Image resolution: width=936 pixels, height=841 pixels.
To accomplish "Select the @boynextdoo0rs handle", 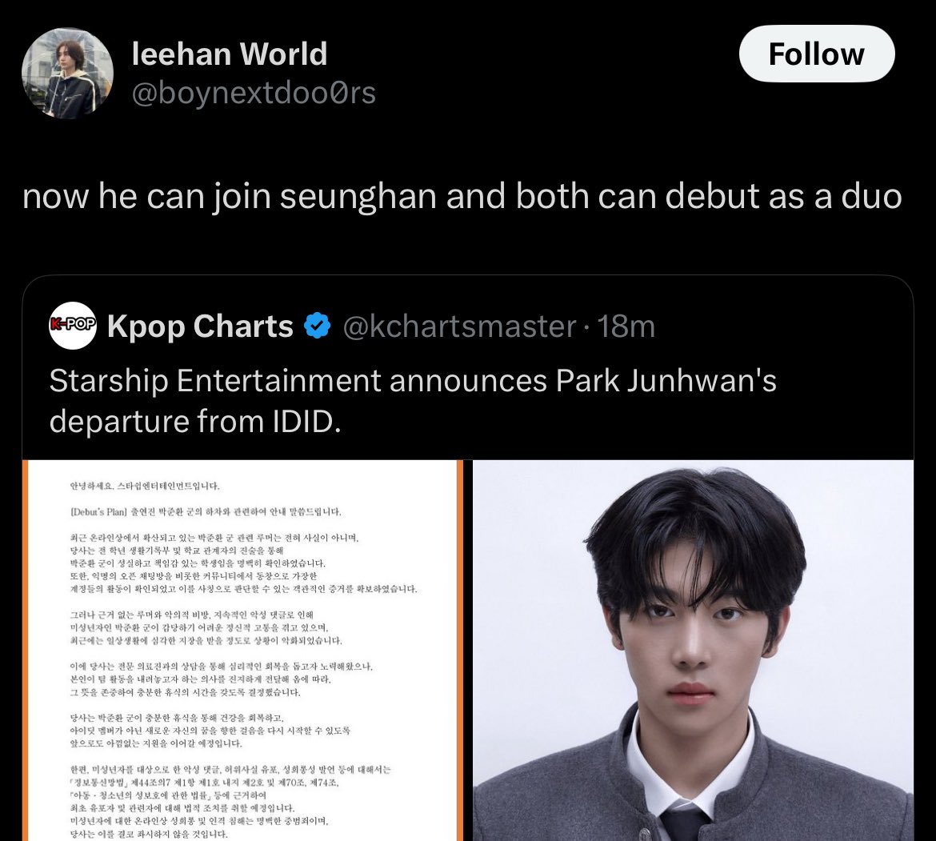I will [254, 93].
